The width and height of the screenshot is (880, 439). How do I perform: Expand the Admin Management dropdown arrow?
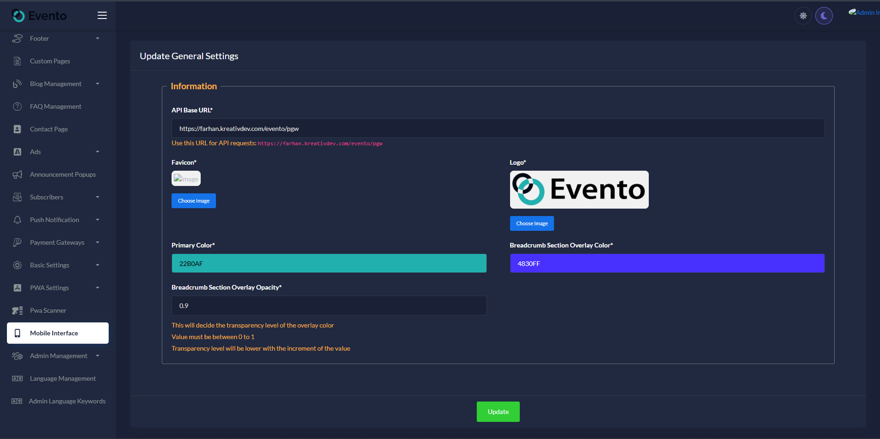coord(98,356)
